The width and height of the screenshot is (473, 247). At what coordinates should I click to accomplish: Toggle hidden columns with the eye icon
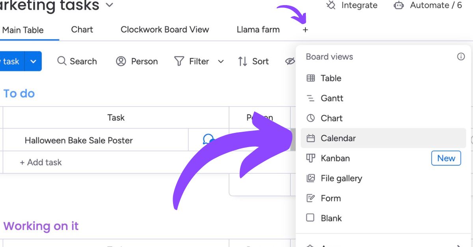pyautogui.click(x=291, y=61)
